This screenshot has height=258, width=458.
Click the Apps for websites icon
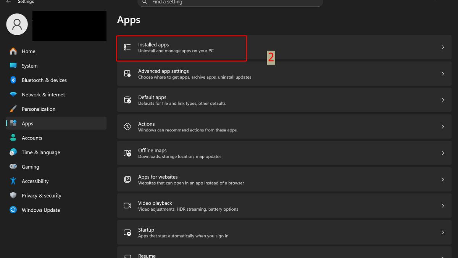coord(127,179)
